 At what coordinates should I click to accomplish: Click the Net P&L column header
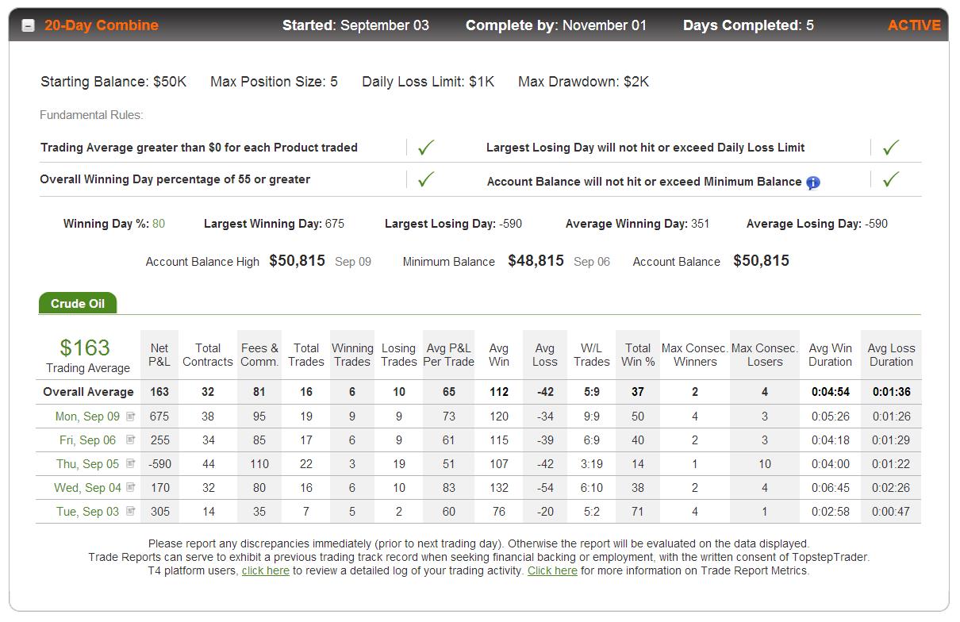[x=159, y=355]
